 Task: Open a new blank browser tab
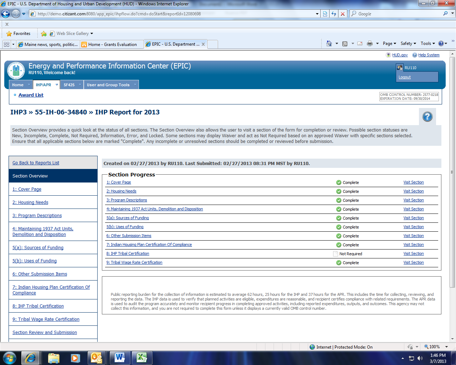tap(212, 44)
